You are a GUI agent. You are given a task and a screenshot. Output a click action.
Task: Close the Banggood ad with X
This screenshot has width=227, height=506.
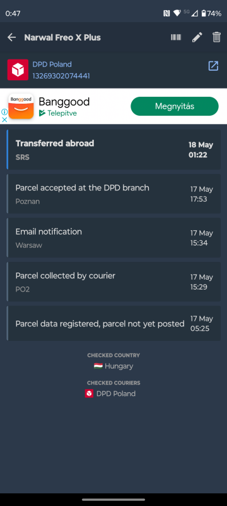[x=4, y=120]
